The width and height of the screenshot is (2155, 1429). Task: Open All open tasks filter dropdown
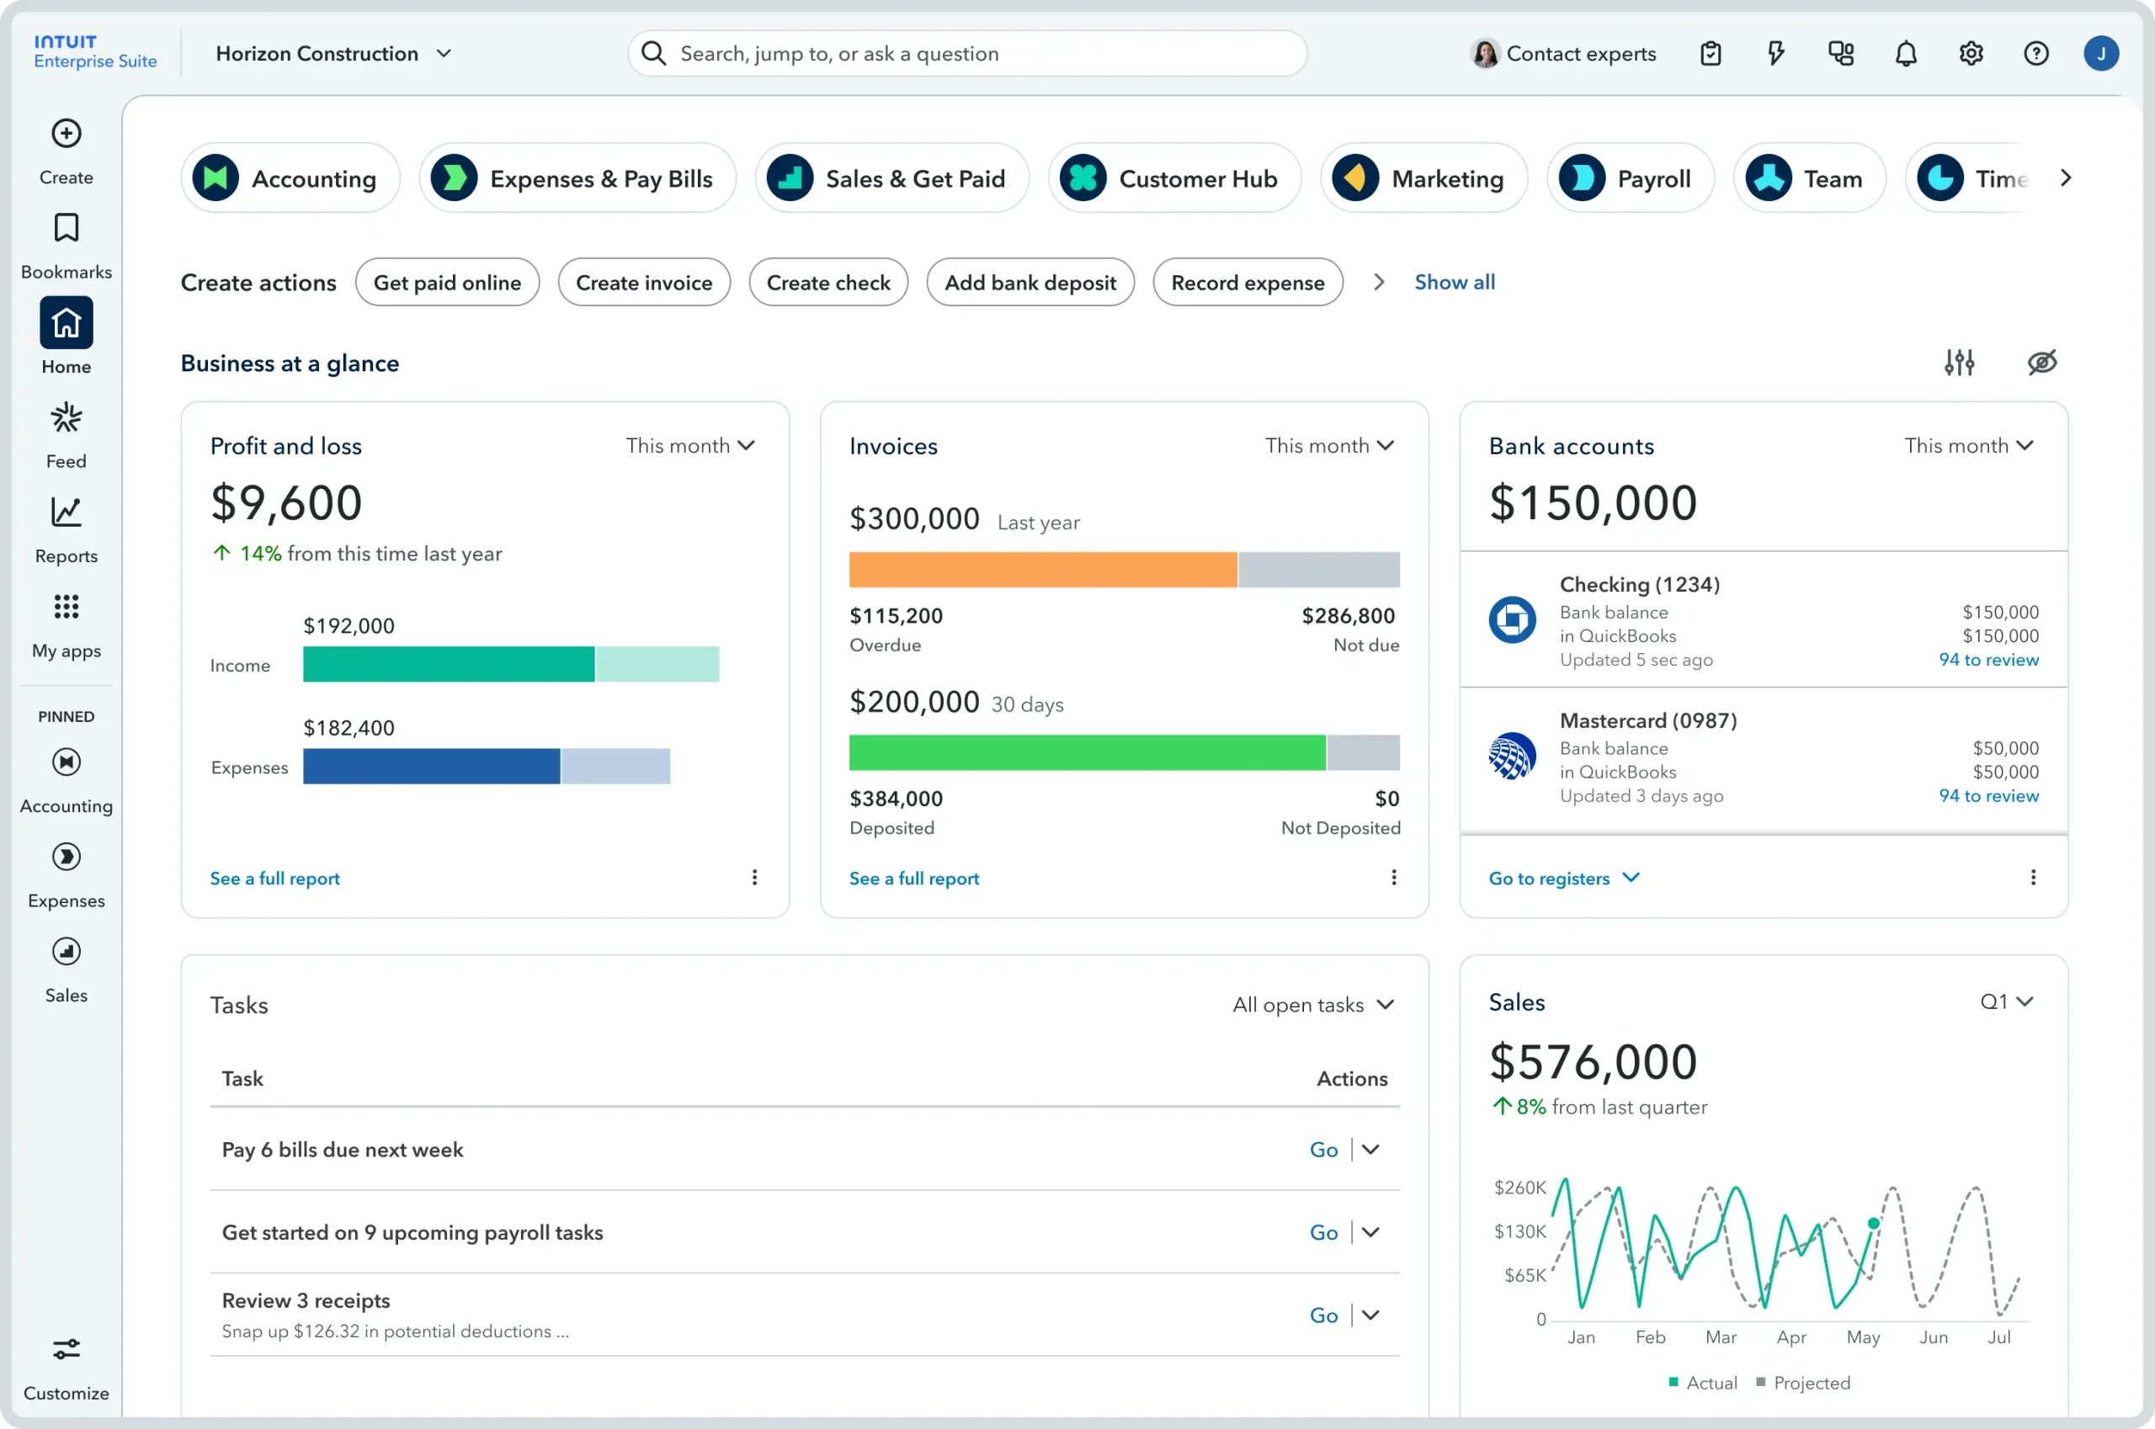point(1313,1005)
